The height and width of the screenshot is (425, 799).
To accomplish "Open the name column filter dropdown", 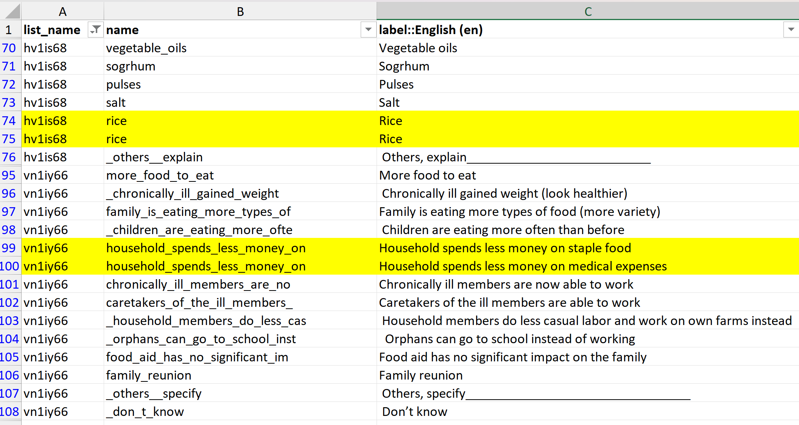I will coord(368,30).
